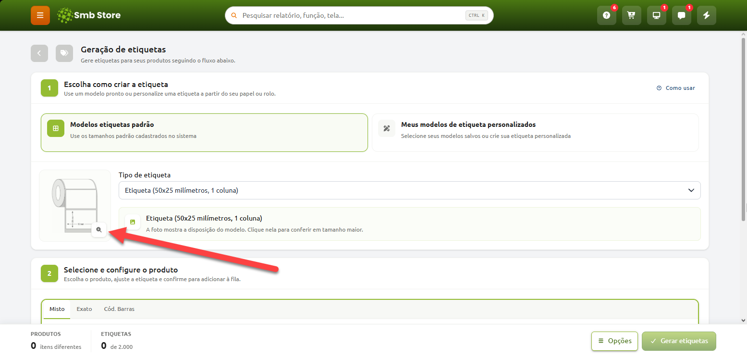This screenshot has width=747, height=358.
Task: Open the Como usar help link
Action: coord(676,88)
